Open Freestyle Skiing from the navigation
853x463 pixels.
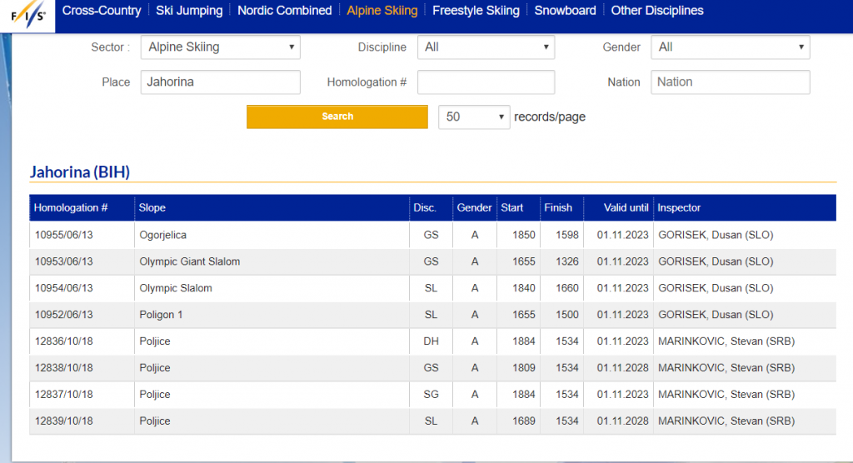(476, 11)
